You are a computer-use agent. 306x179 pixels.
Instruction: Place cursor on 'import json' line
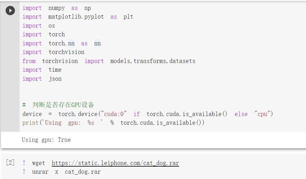tap(42, 79)
